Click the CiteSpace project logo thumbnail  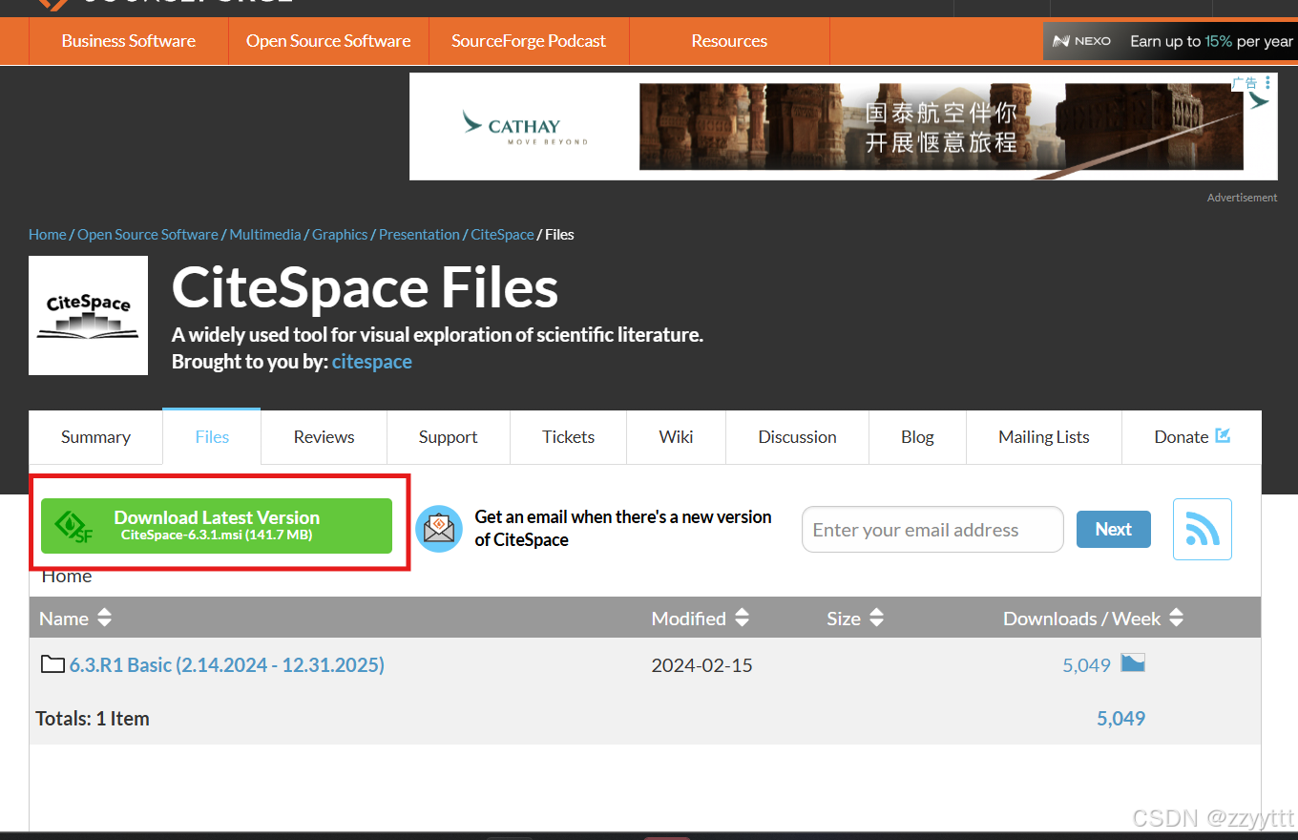pos(88,315)
